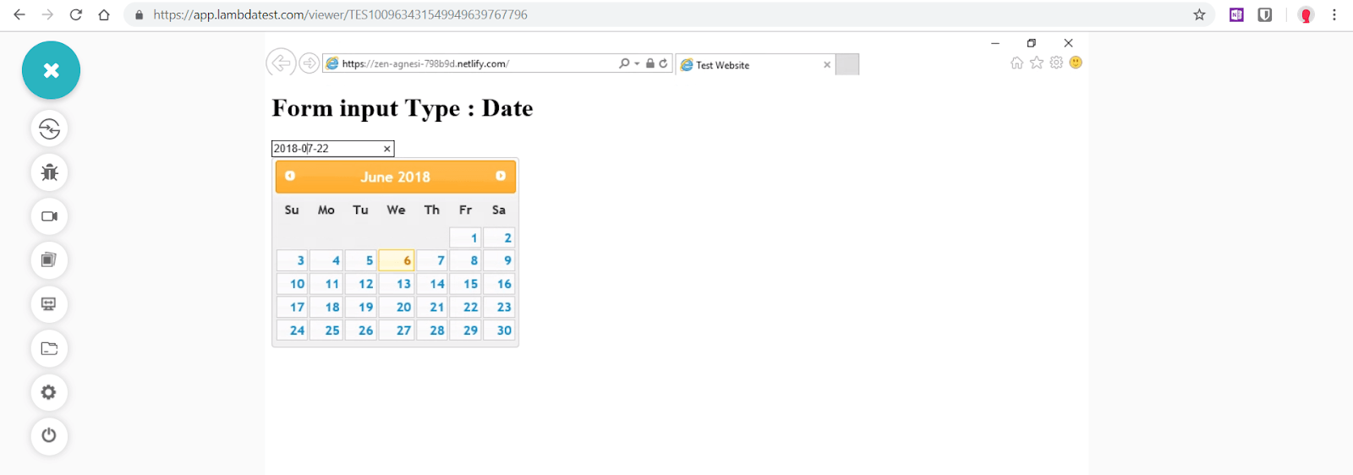
Task: Start video recording with the camera icon
Action: point(49,216)
